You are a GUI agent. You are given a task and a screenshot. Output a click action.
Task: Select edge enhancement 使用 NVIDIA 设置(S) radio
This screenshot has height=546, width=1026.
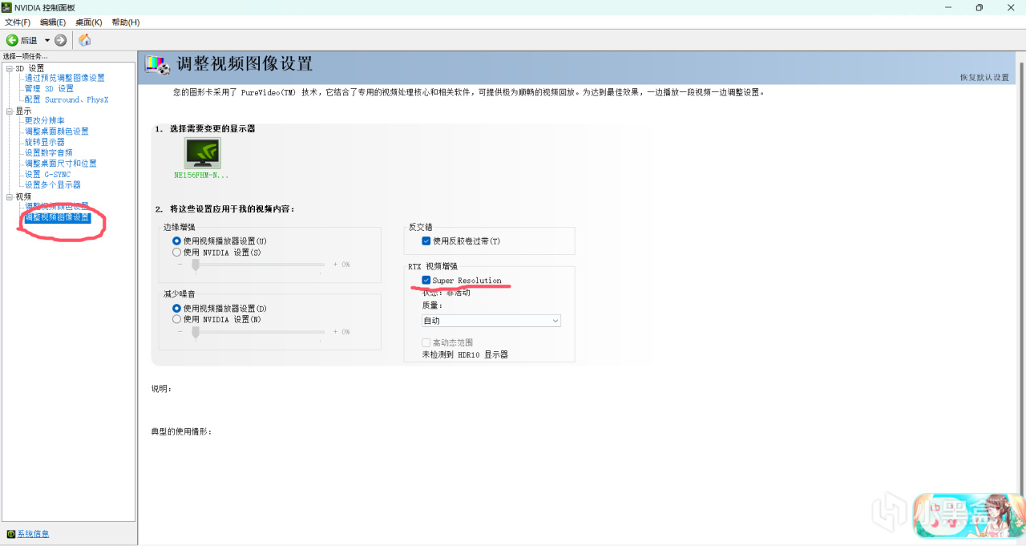pyautogui.click(x=177, y=253)
